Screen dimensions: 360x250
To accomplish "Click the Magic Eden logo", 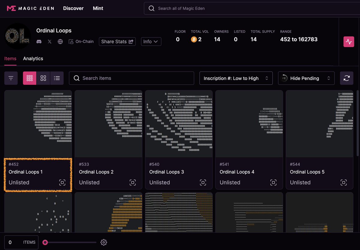I will click(30, 8).
